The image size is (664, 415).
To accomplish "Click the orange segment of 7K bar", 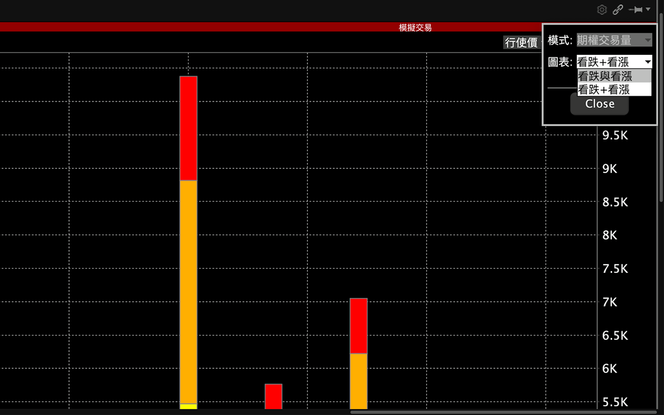I will click(359, 381).
